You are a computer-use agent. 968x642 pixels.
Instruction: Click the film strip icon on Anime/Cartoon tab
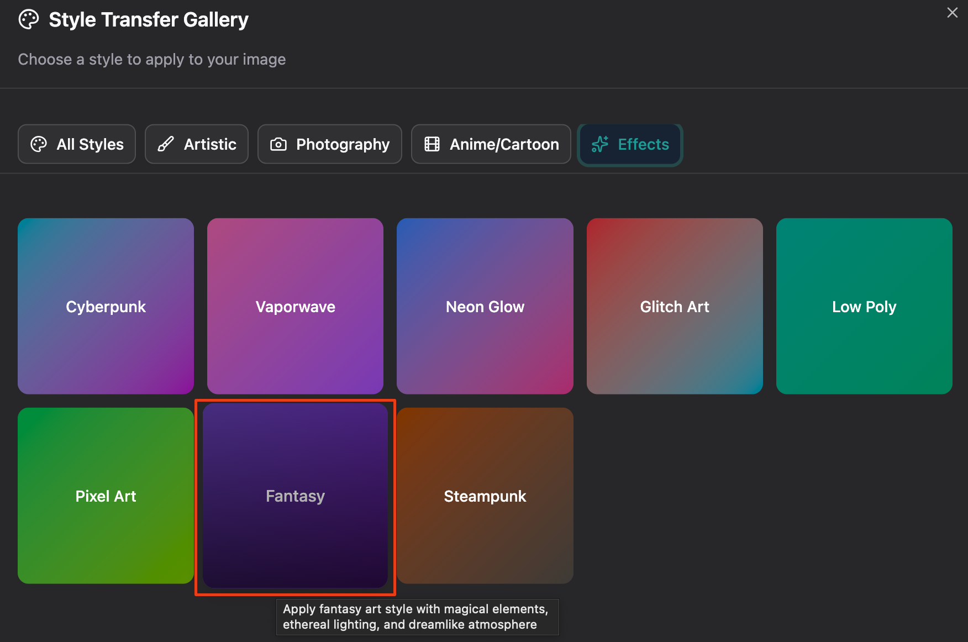[x=432, y=144]
